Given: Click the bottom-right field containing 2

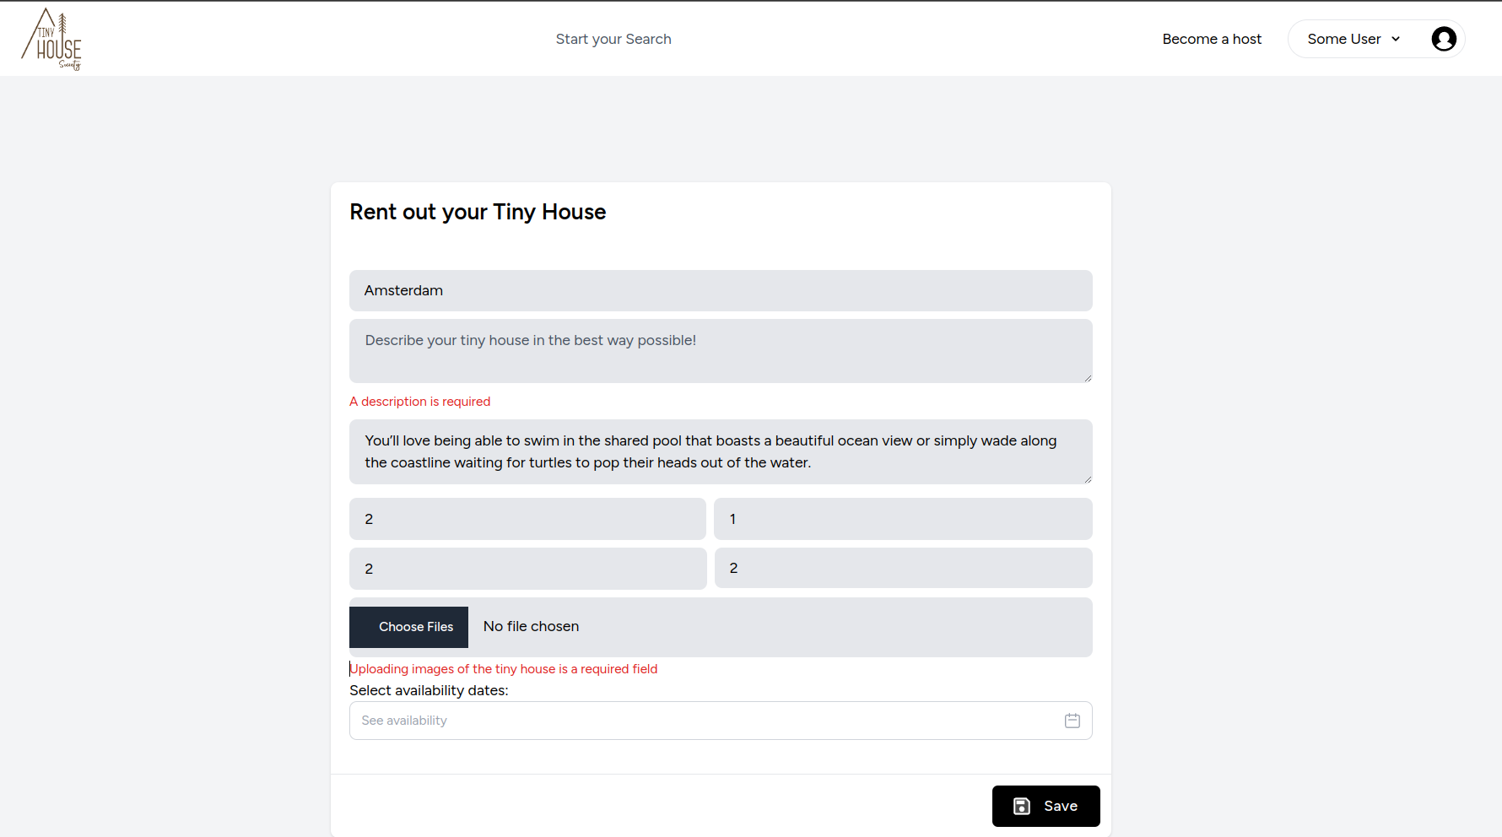Looking at the screenshot, I should [x=903, y=568].
